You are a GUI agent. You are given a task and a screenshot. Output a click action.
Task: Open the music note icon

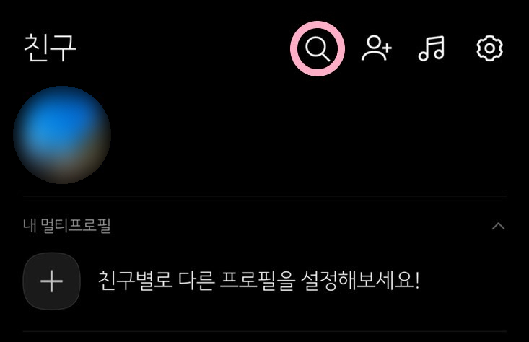click(432, 48)
